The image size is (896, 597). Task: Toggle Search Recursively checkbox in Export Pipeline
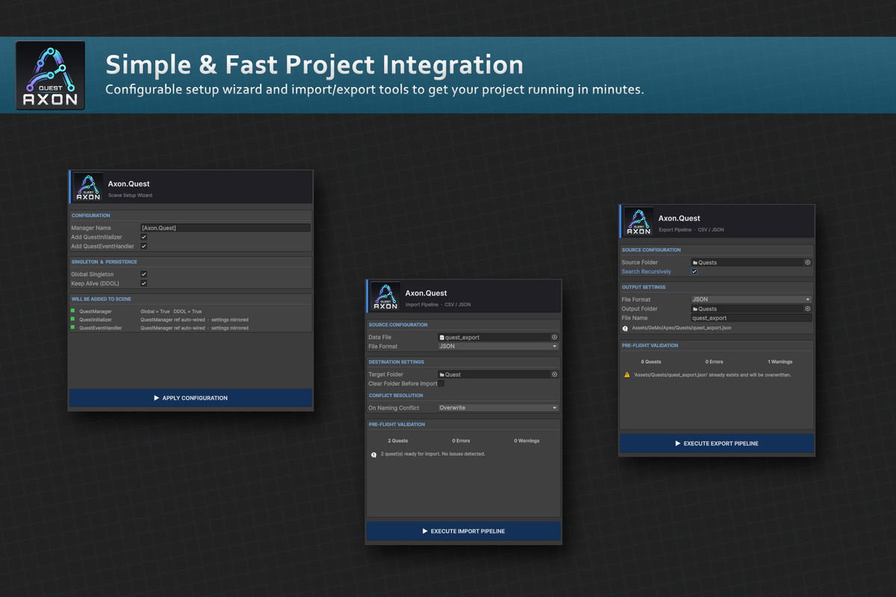694,272
